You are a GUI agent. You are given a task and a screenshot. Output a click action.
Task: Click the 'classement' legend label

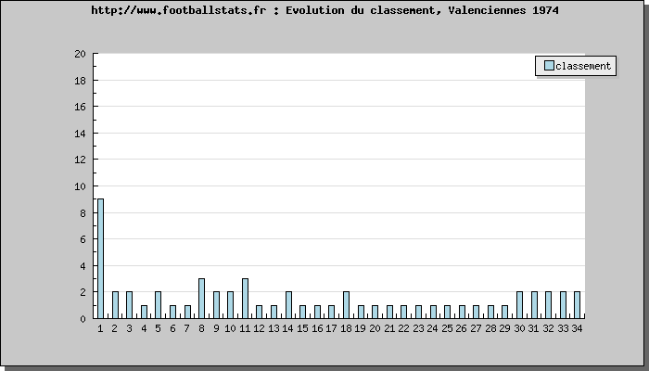pos(583,66)
